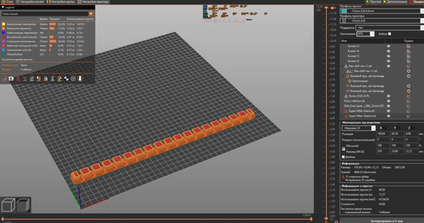Toggle center of gravity icon in legend
424x223 pixels.
(66, 79)
